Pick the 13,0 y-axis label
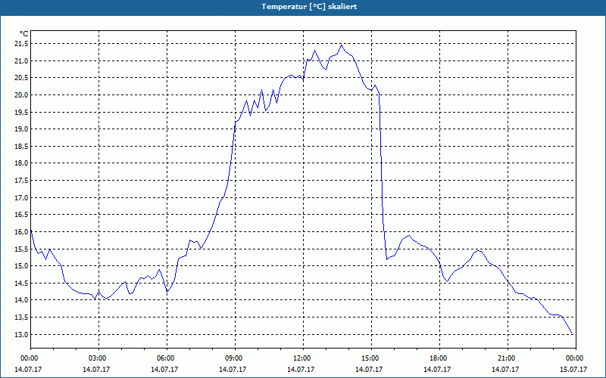Viewport: 606px width, 378px height. [x=21, y=334]
